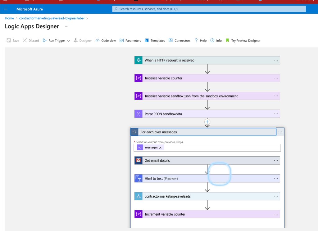Click the Discard X icon

coord(25,41)
